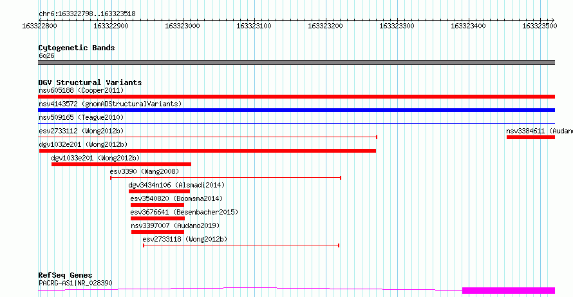This screenshot has height=297, width=573.
Task: Open variant nsv3397007 (Audano2019) label
Action: pos(175,225)
